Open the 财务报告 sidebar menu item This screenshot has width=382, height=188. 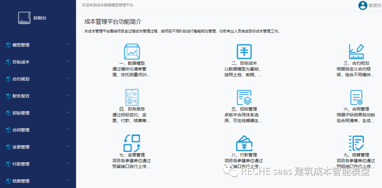pyautogui.click(x=21, y=96)
